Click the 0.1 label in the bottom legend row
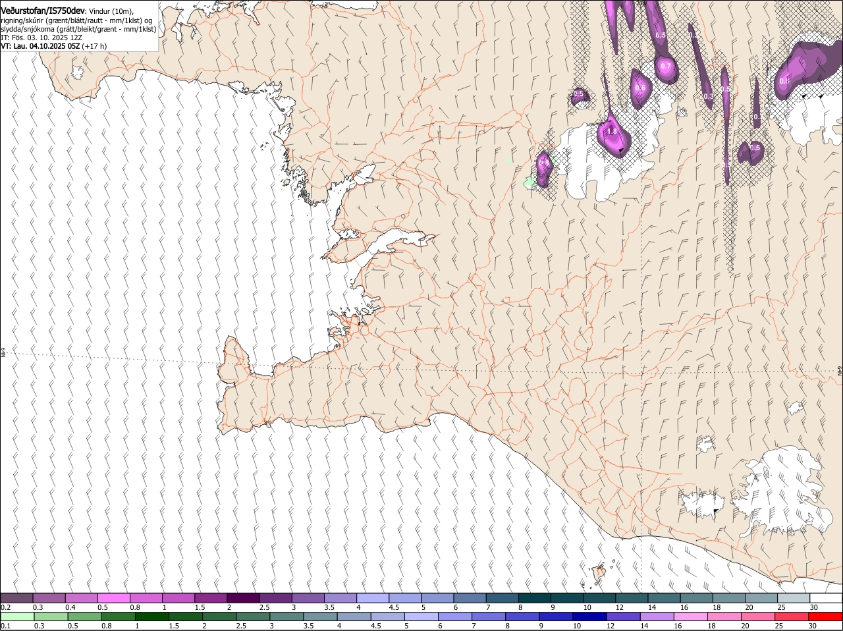Viewport: 843px width, 631px height. point(6,626)
